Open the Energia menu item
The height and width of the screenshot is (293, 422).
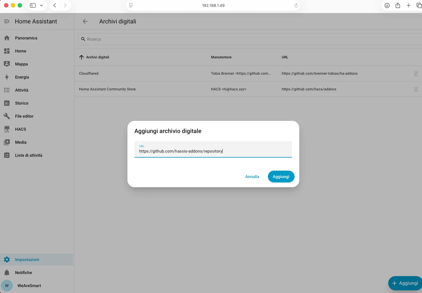37,77
